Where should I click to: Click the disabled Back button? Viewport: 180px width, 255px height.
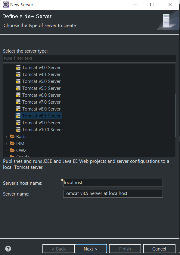coord(58,249)
